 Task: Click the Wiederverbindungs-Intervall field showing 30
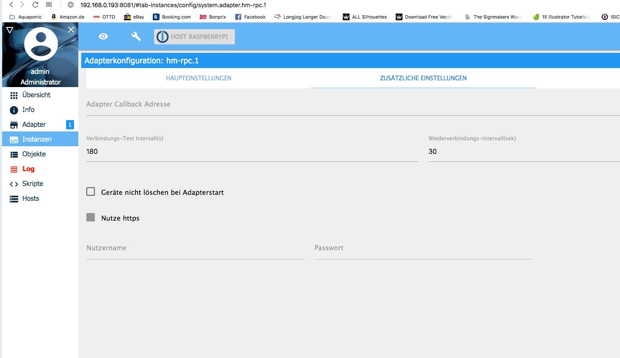coord(524,152)
